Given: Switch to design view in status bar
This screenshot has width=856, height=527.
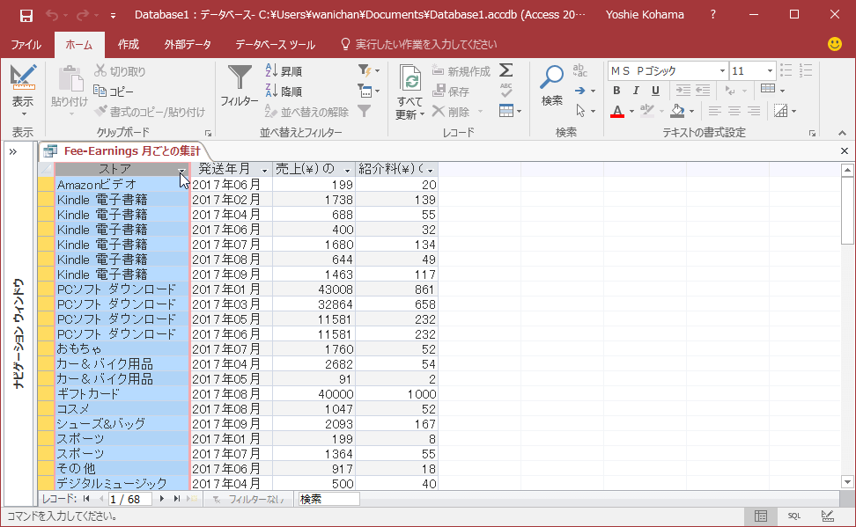Looking at the screenshot, I should 828,516.
